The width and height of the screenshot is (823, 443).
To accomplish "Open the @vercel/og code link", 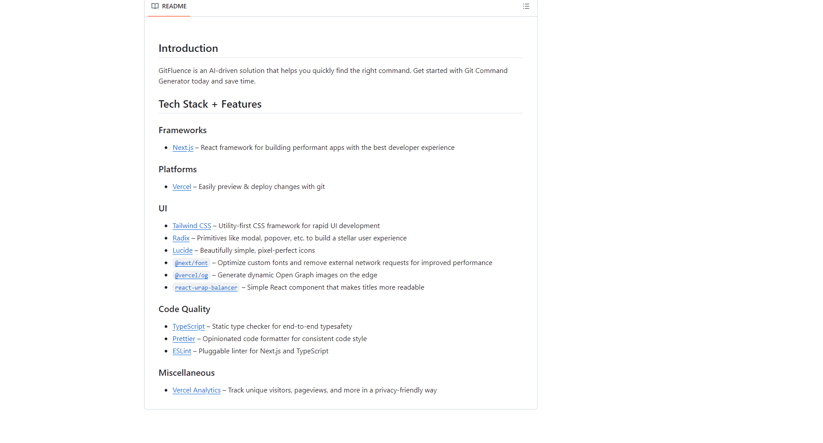I will pos(191,276).
